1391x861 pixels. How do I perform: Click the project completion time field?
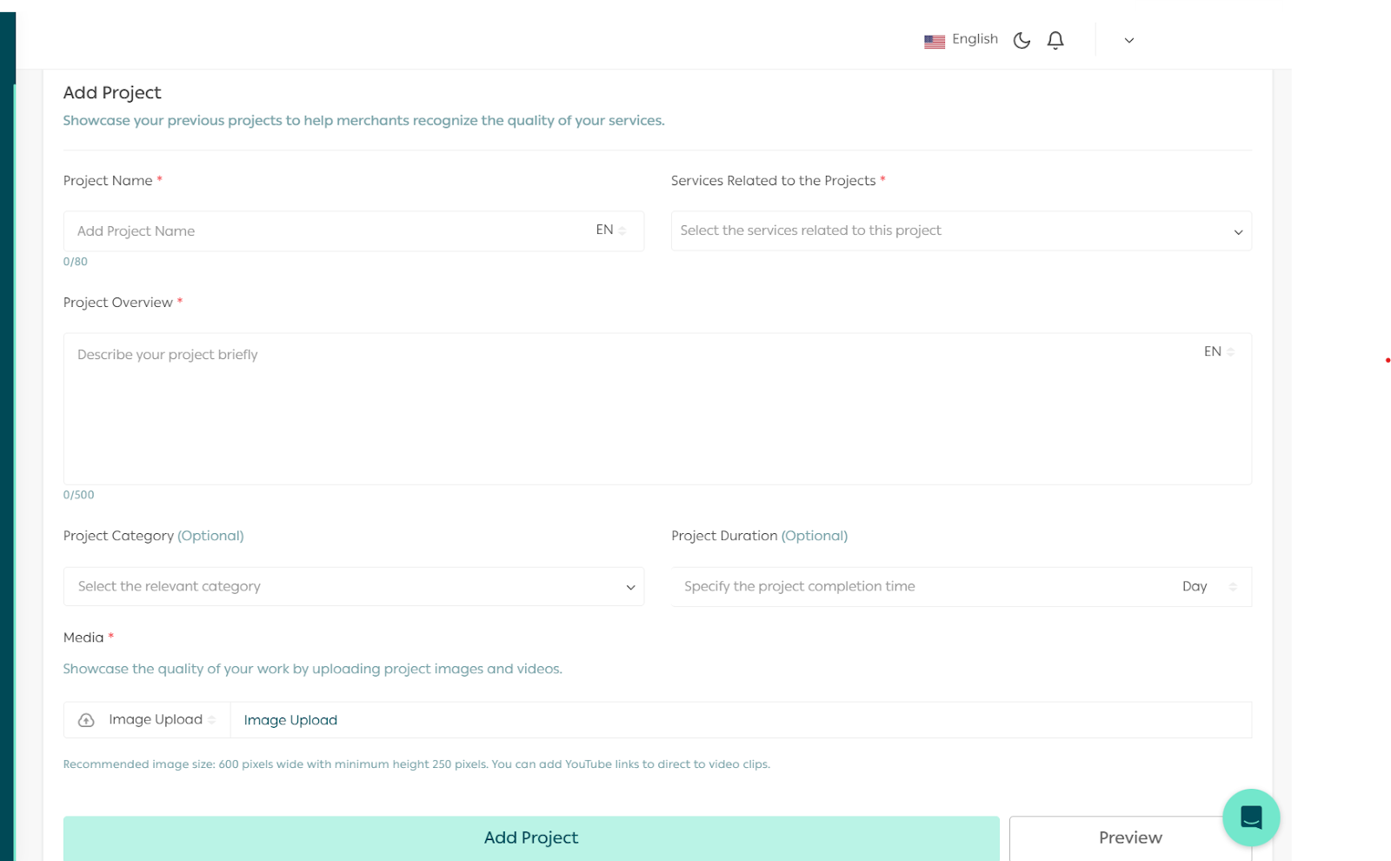[922, 587]
